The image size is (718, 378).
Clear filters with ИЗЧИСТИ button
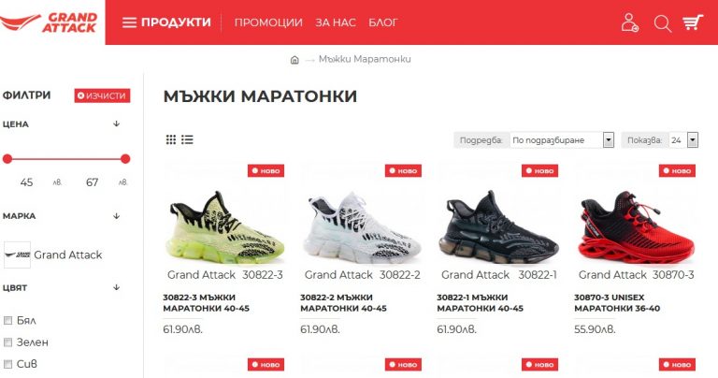point(102,95)
